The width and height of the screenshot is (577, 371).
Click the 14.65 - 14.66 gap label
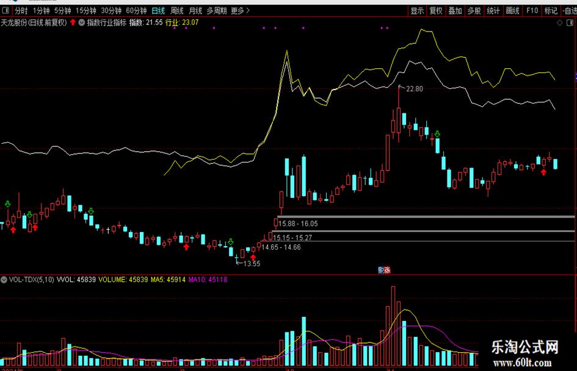281,247
